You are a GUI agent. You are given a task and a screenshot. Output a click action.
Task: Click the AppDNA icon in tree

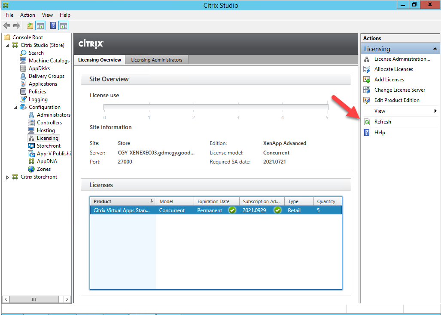pos(31,161)
